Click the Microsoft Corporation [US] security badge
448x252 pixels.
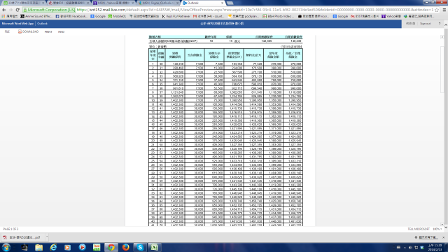coord(49,10)
